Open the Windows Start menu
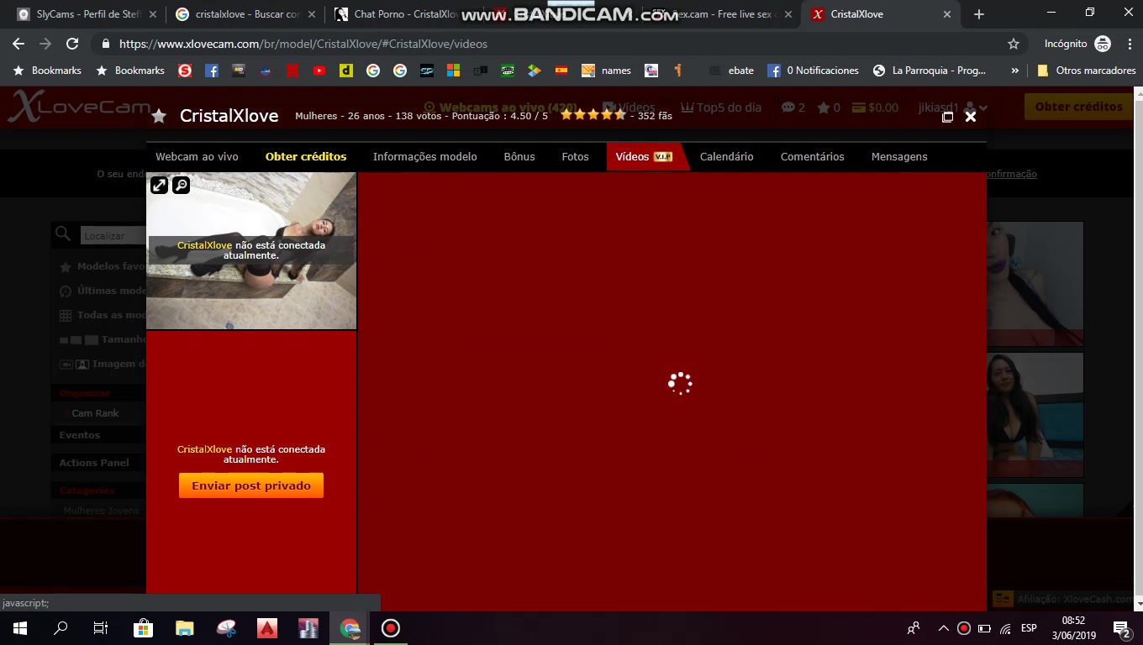This screenshot has height=645, width=1143. [x=20, y=628]
